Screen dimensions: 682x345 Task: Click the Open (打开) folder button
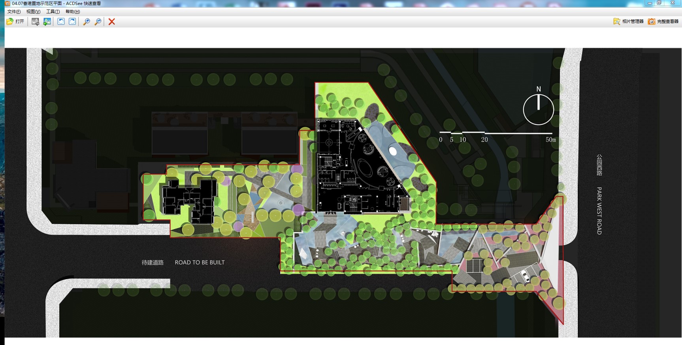pos(15,21)
